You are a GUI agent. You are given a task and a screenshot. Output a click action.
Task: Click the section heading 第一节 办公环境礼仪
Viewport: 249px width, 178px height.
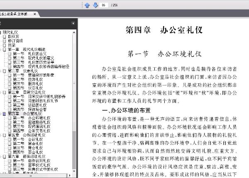point(165,54)
